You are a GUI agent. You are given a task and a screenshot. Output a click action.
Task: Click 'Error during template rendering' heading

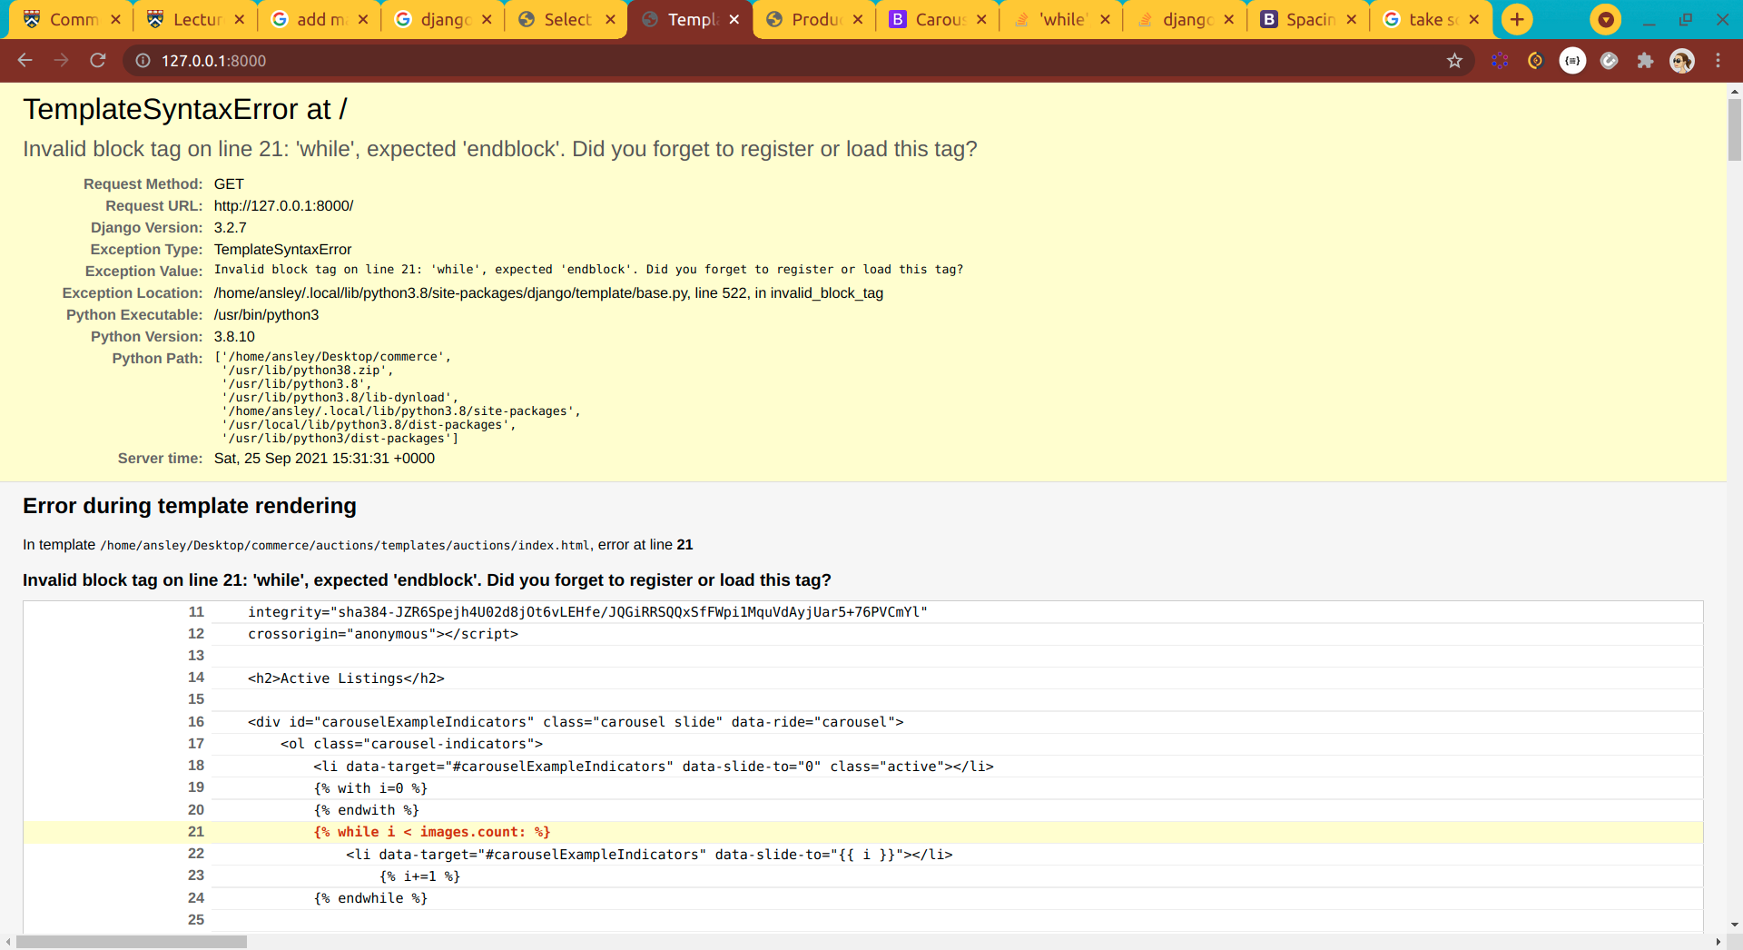[190, 506]
